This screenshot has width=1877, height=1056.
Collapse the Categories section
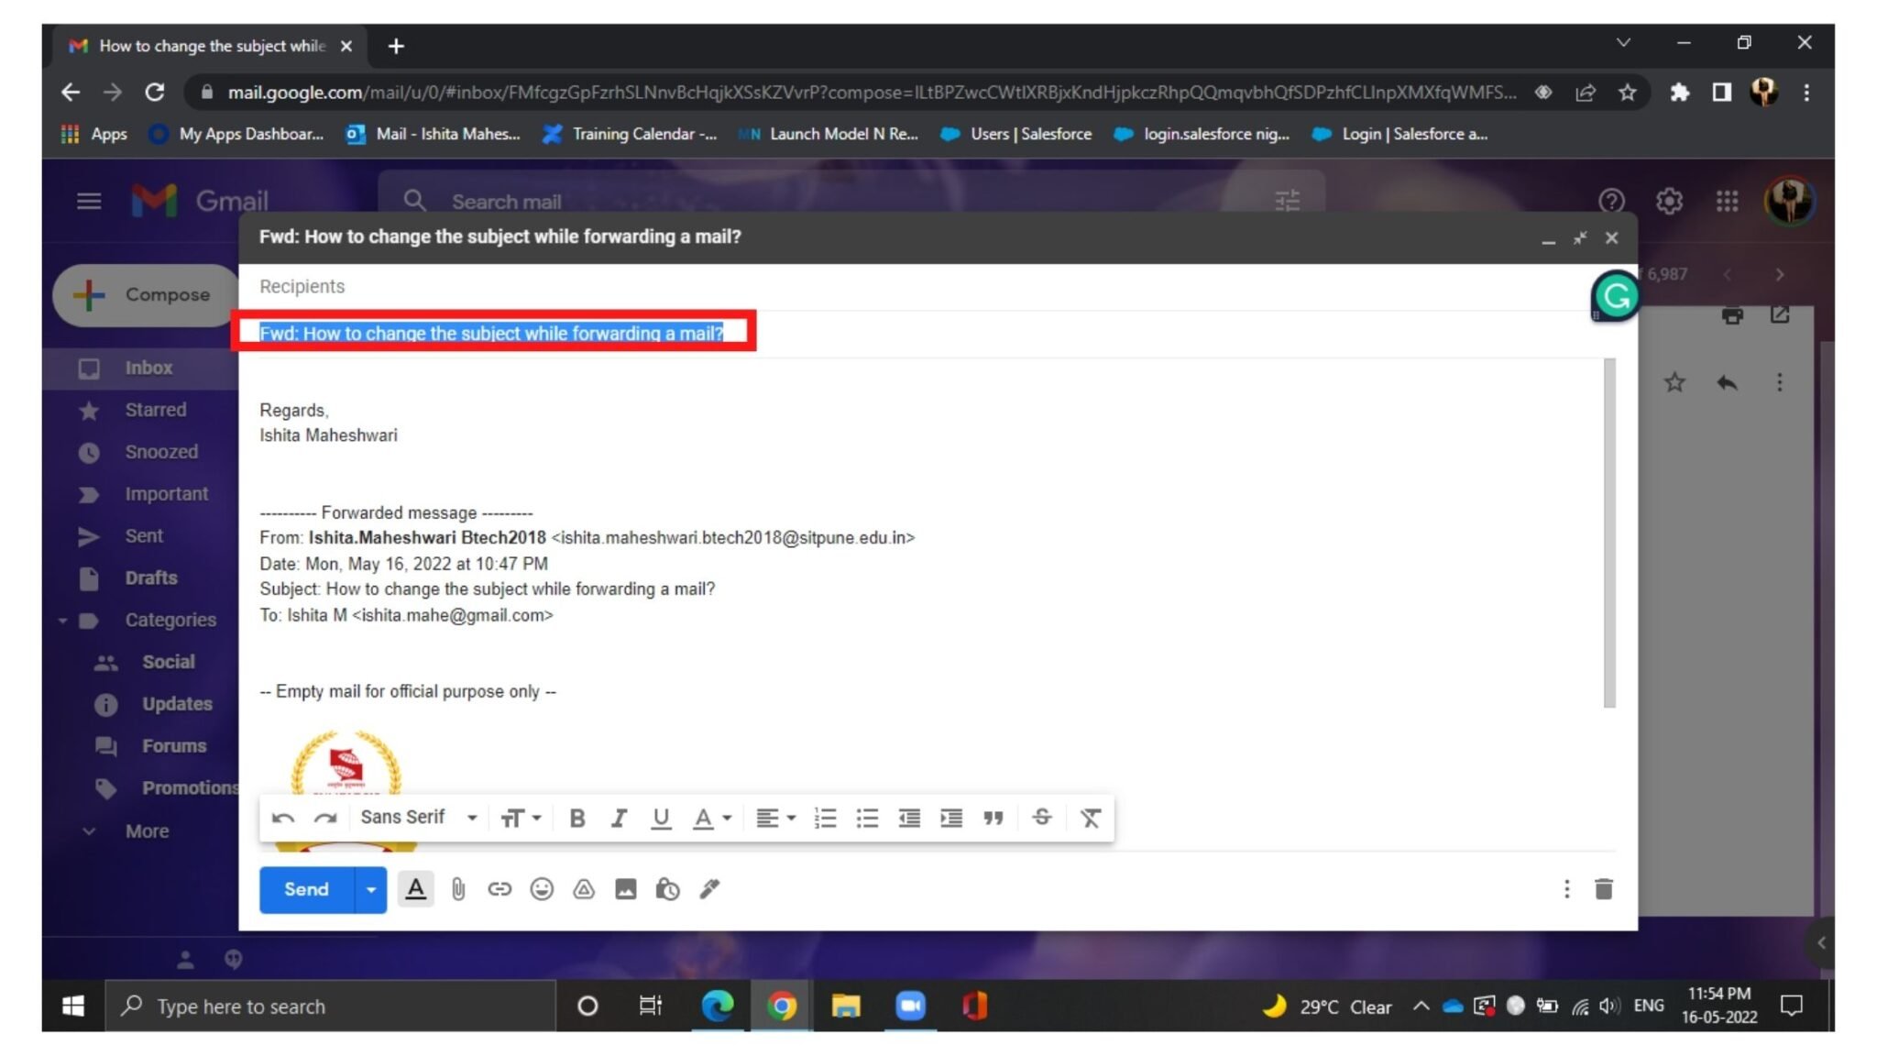click(x=62, y=621)
